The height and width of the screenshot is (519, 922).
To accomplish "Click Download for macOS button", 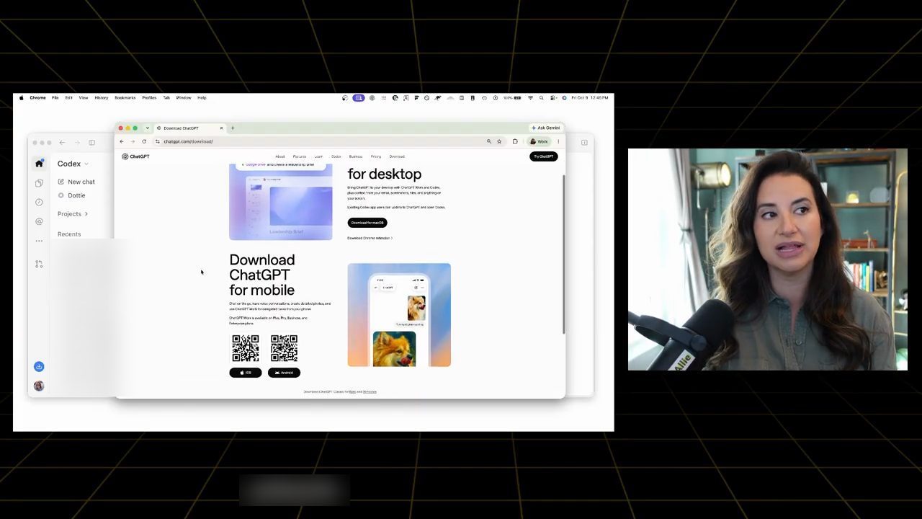I will [x=367, y=223].
